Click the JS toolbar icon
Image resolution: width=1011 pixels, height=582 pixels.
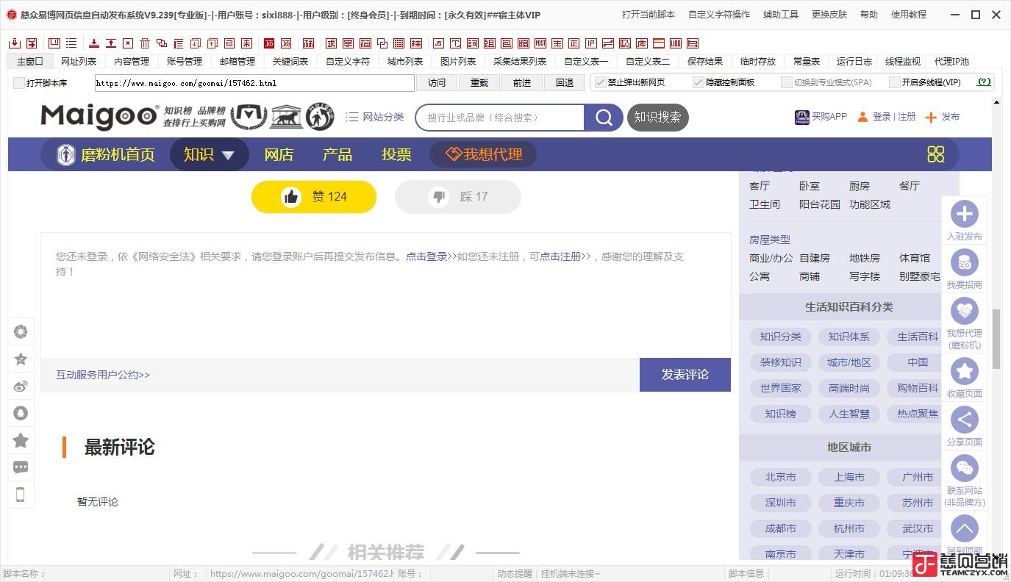[x=437, y=43]
